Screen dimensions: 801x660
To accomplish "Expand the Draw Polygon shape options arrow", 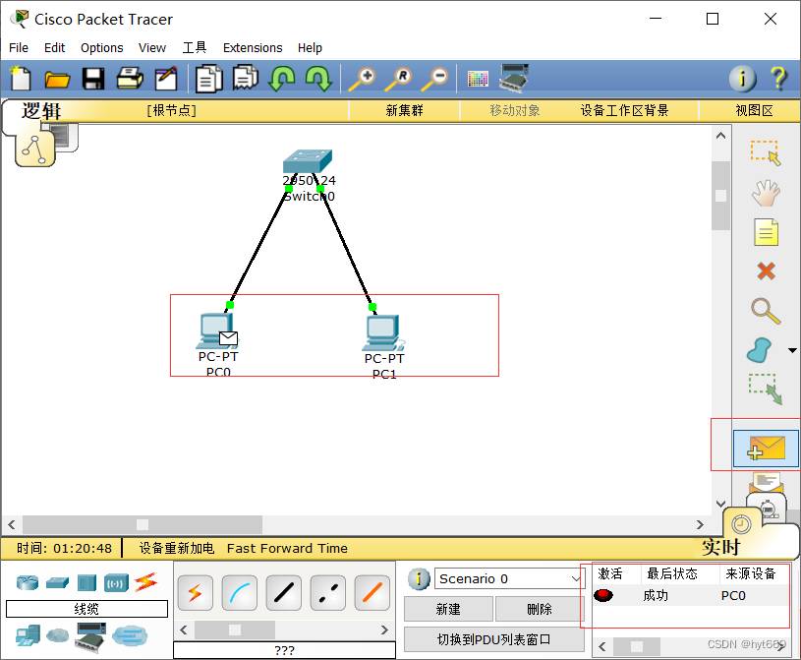I will pos(792,351).
